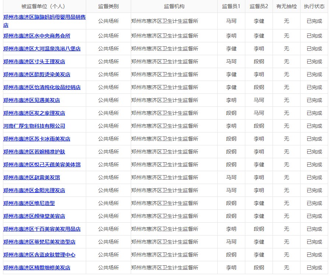The image size is (330, 276).
Task: Open the 怡清纯化妆品经销店 link
Action: click(x=42, y=87)
